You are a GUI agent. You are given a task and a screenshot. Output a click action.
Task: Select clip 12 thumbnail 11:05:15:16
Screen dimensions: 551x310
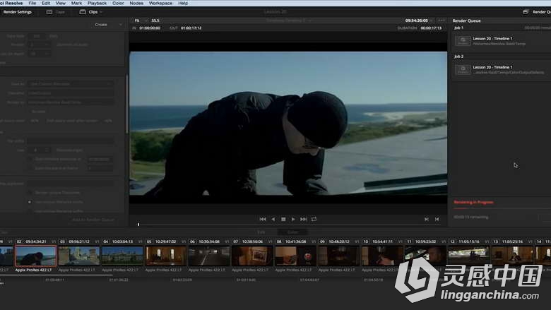[x=469, y=256]
